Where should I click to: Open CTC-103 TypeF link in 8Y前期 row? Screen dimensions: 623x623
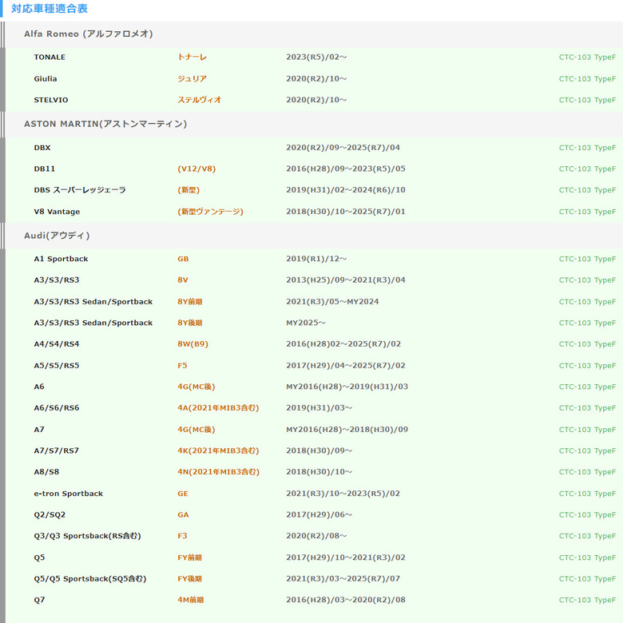tap(587, 302)
